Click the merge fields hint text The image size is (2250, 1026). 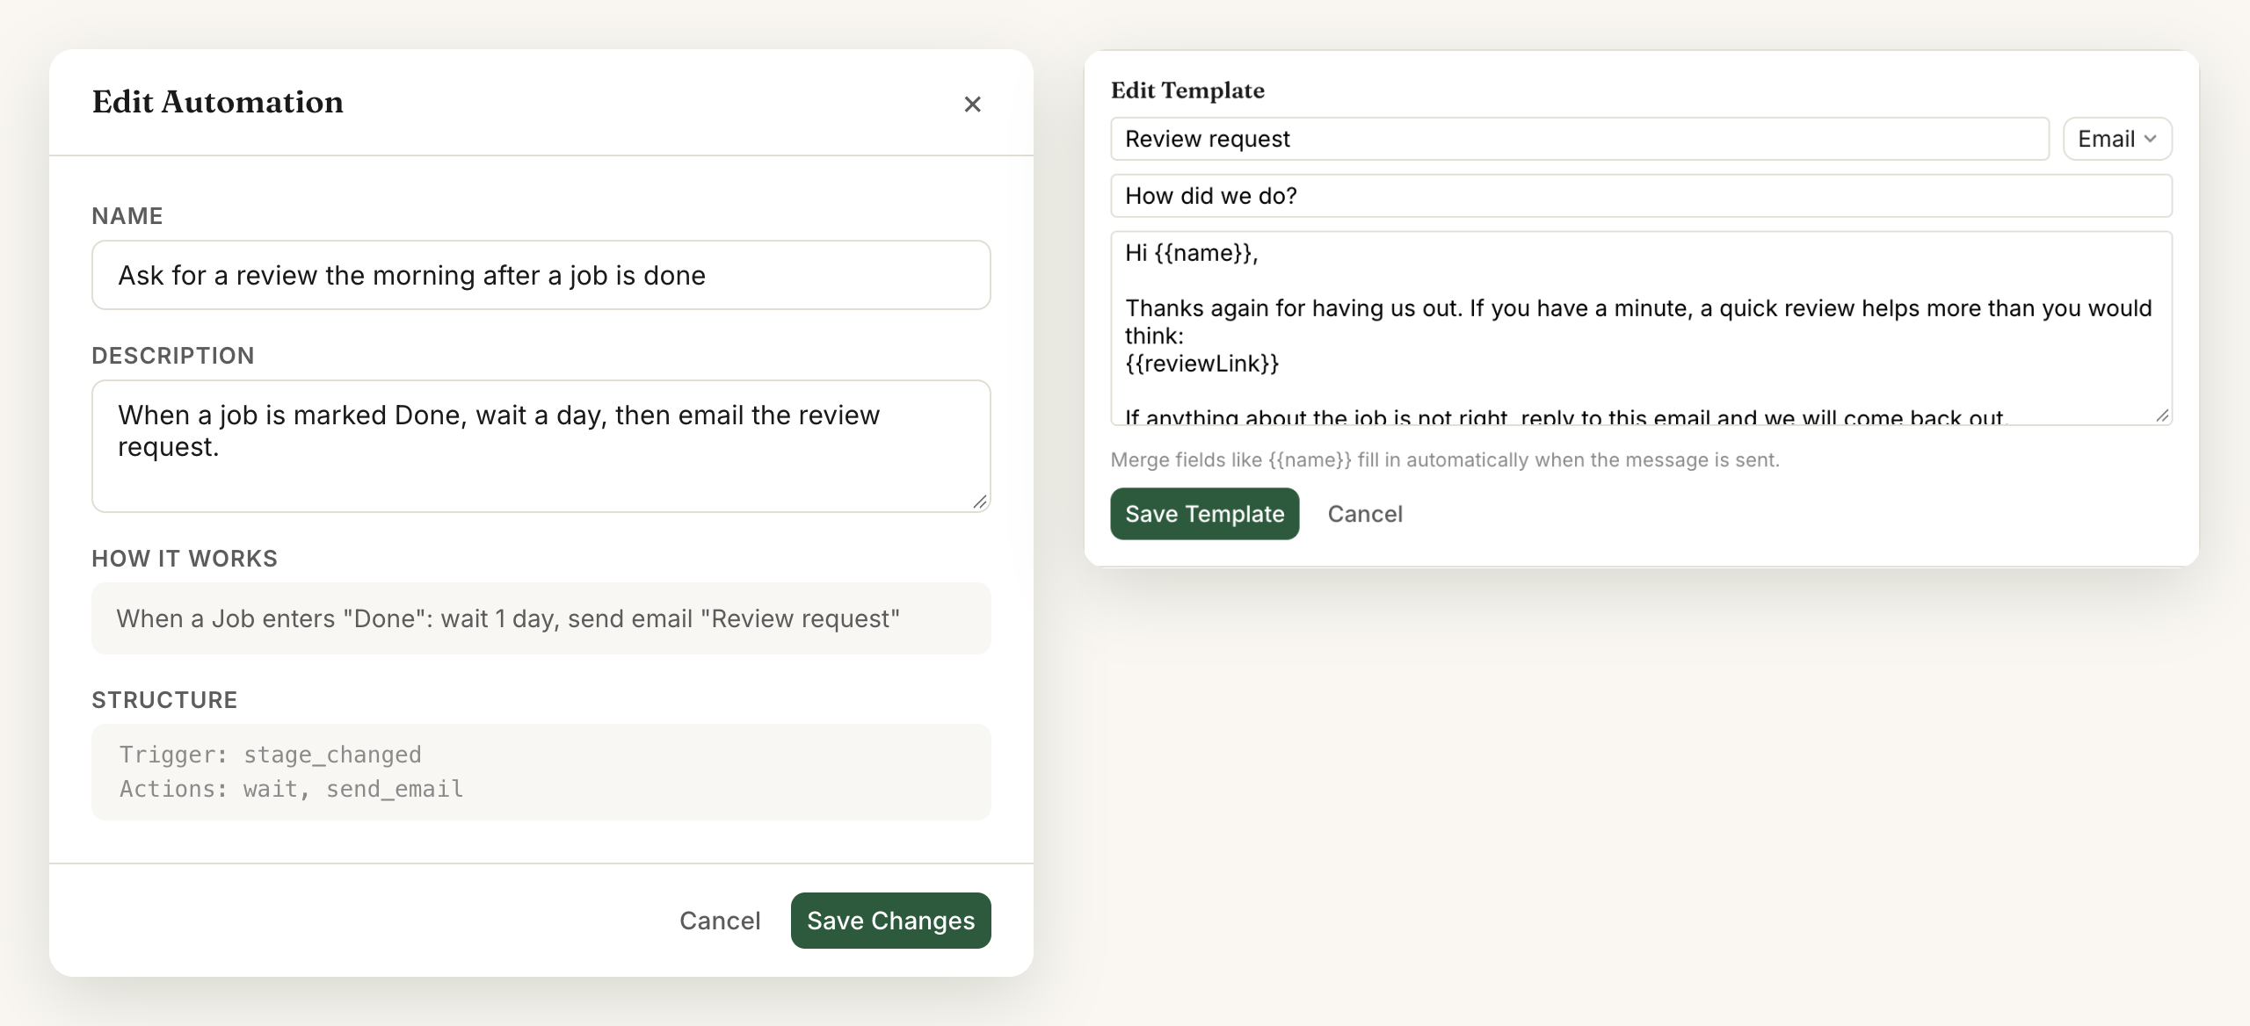(x=1445, y=460)
